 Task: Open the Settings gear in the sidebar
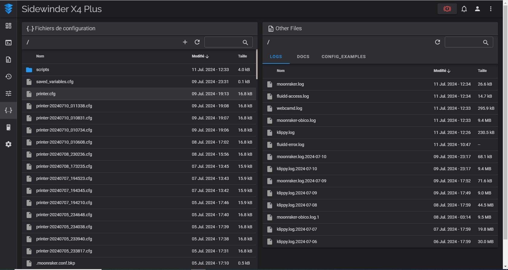8,144
